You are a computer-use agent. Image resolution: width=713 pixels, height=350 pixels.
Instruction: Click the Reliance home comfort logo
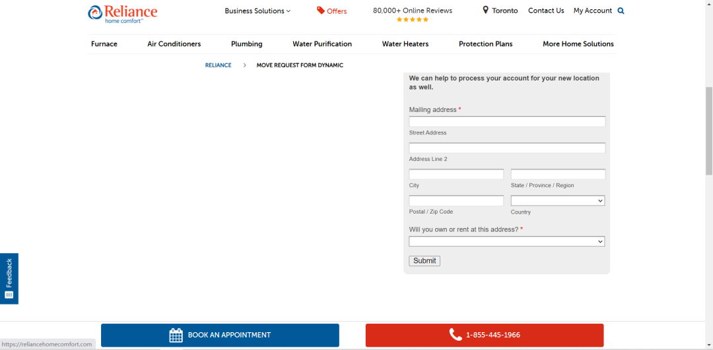pyautogui.click(x=122, y=14)
